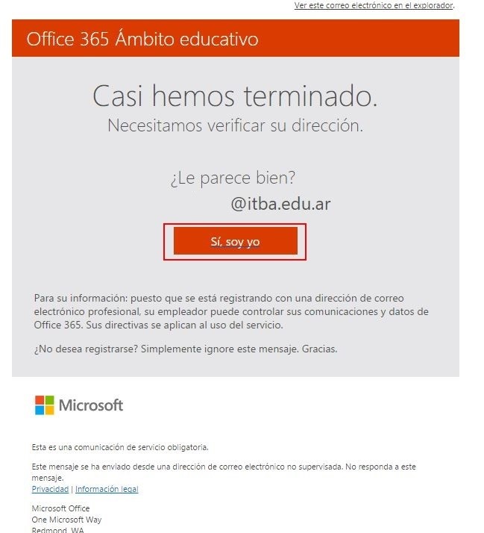484x533 pixels.
Task: Click the "Necesitamos verificar su dirección." subtitle
Action: (x=236, y=125)
